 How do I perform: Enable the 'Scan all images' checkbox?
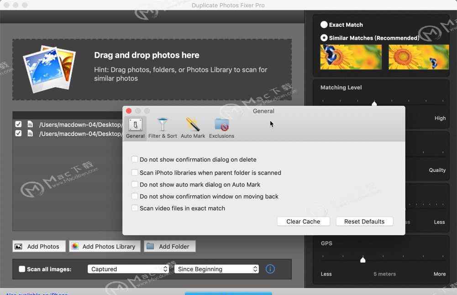tap(22, 269)
